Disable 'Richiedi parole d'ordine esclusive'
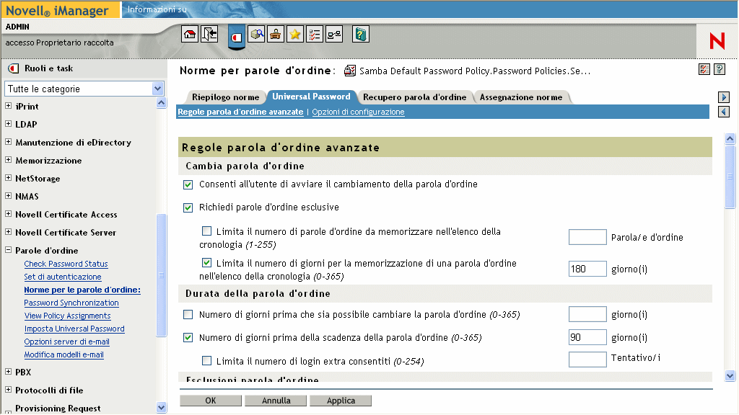This screenshot has width=739, height=415. [x=188, y=207]
